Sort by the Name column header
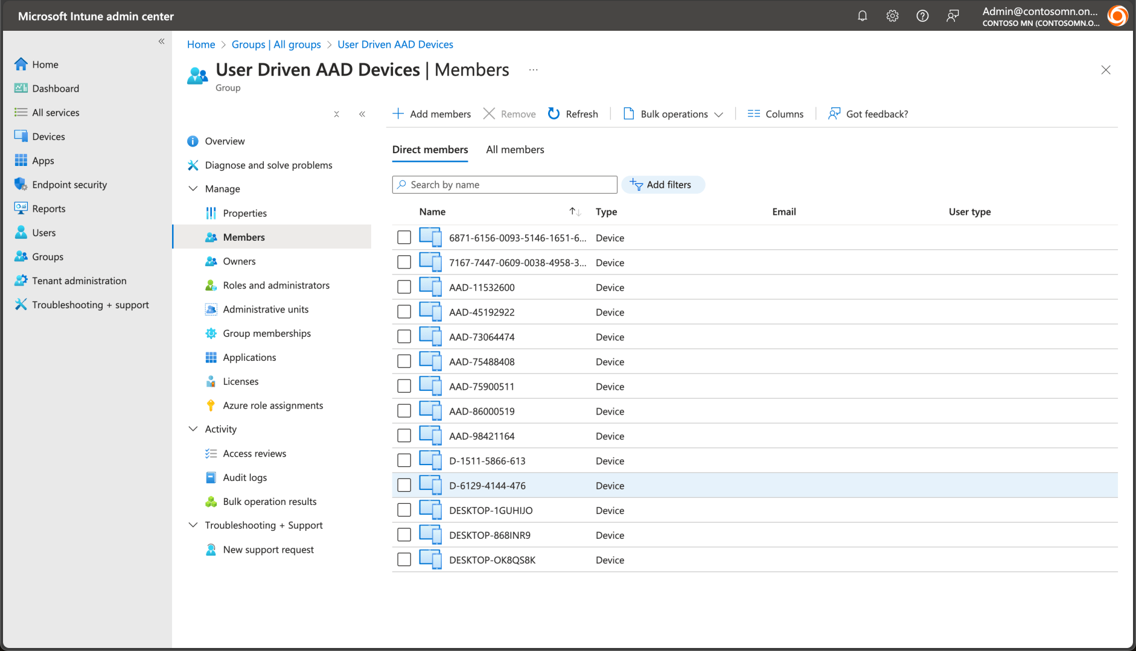This screenshot has width=1136, height=651. coord(432,212)
